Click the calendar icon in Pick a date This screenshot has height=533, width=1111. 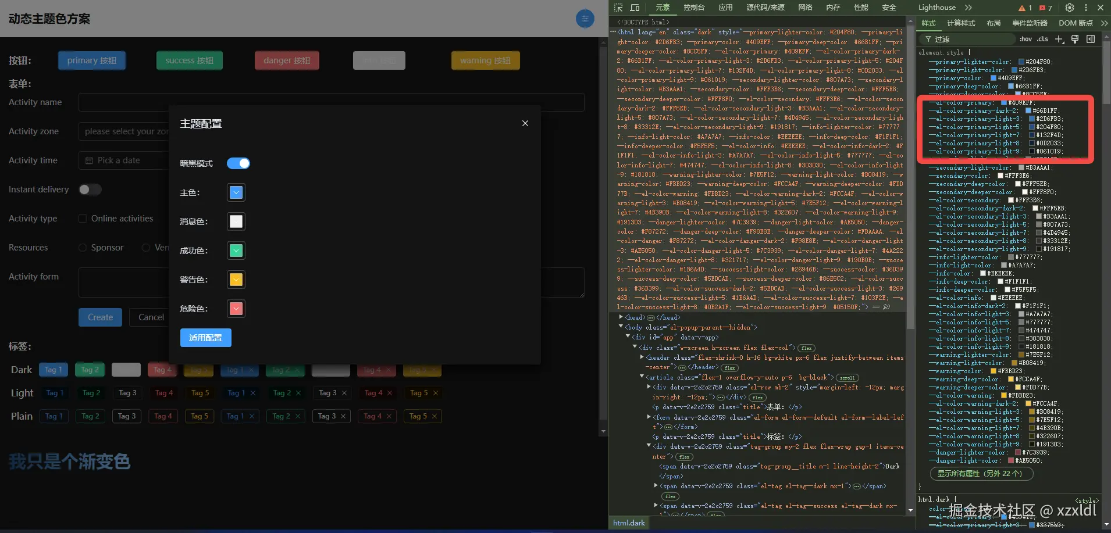(89, 160)
